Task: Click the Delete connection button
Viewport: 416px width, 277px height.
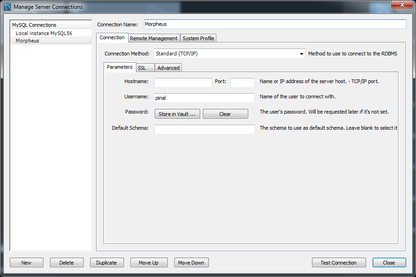Action: [x=67, y=263]
